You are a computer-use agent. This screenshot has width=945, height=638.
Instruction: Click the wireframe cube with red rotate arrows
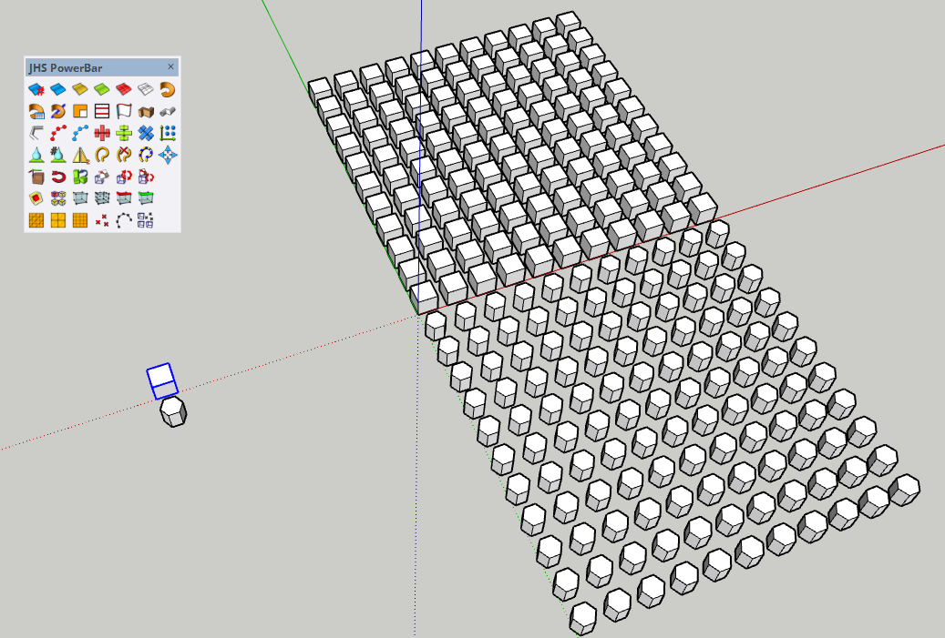pyautogui.click(x=124, y=177)
